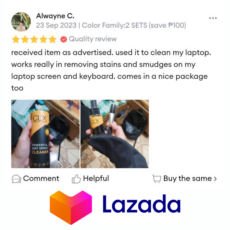Click the Comment label
Viewport: 230px width, 230px height.
41,178
